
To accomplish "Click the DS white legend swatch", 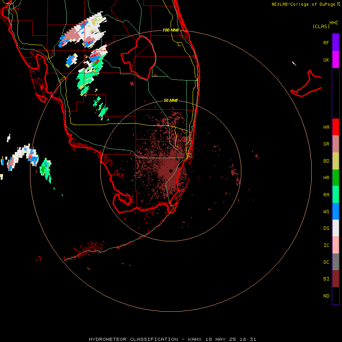I will point(336,228).
